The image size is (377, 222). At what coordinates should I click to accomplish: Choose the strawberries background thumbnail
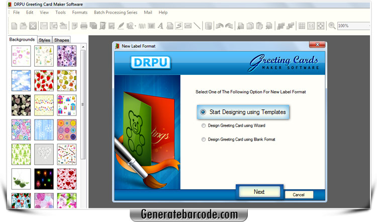pyautogui.click(x=44, y=80)
